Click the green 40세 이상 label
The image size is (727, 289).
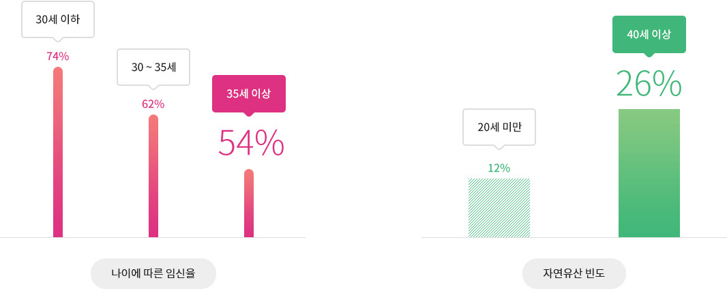(x=649, y=34)
